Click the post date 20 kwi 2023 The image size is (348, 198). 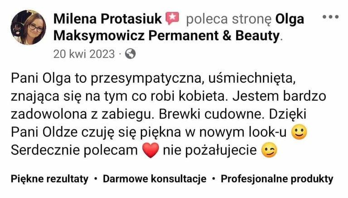tap(84, 54)
